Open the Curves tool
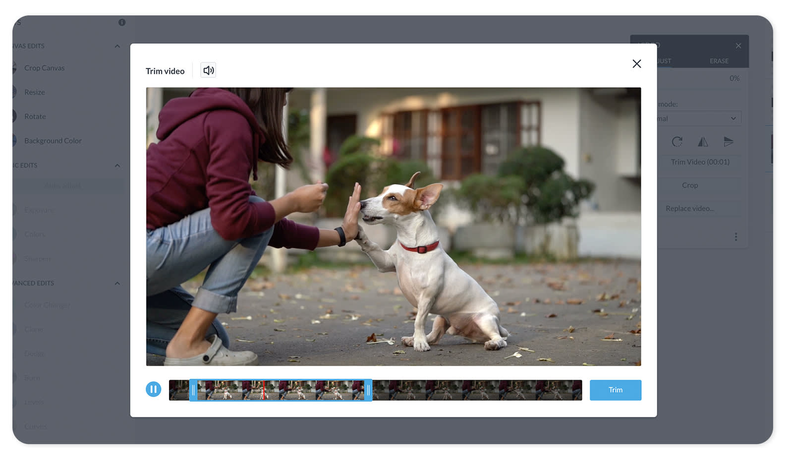This screenshot has width=793, height=463. (36, 427)
